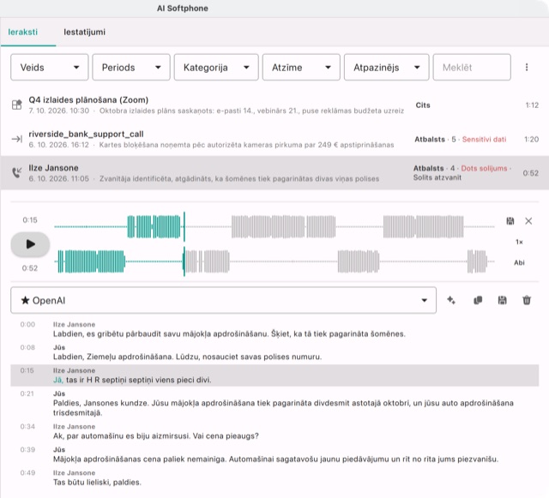The width and height of the screenshot is (549, 498).
Task: Select the riverside_bank_support_call recording
Action: [x=274, y=140]
